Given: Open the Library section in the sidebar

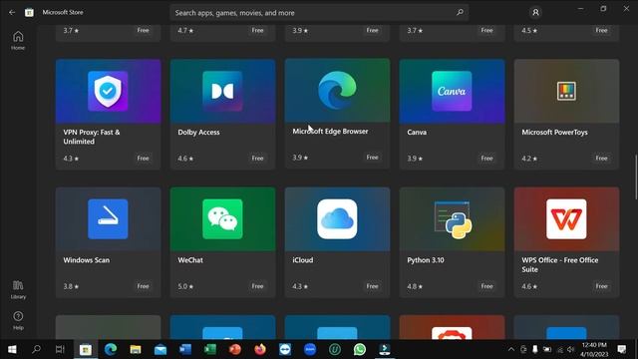Looking at the screenshot, I should pos(18,290).
